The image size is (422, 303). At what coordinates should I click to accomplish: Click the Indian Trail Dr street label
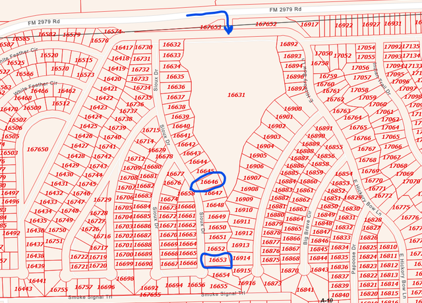382,78
